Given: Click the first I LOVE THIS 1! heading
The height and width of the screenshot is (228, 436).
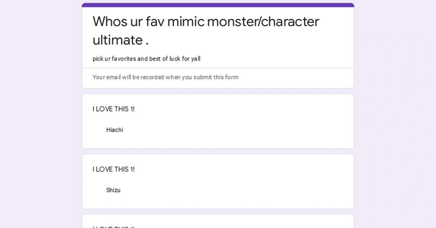Looking at the screenshot, I should [113, 109].
